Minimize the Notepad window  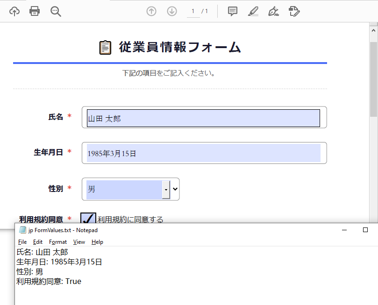344,230
